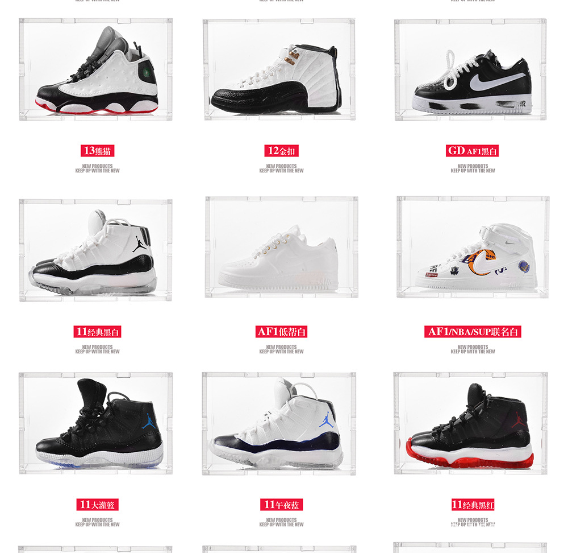568x553 pixels.
Task: Click the red 13熊猫 label
Action: [98, 151]
